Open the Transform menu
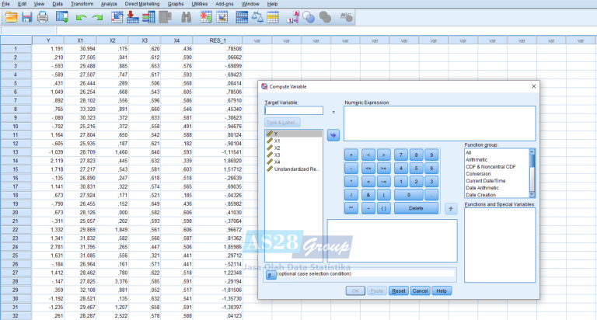The image size is (597, 320). [82, 4]
